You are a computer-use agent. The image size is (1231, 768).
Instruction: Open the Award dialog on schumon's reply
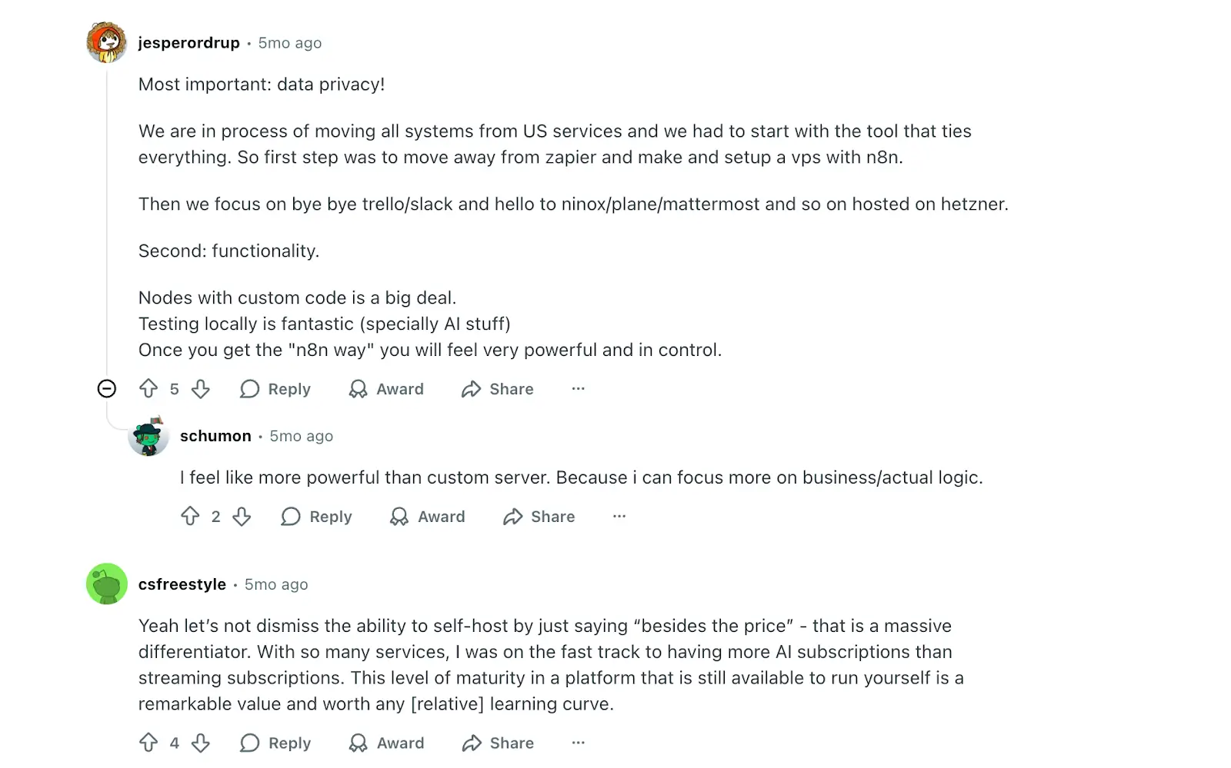pyautogui.click(x=428, y=517)
